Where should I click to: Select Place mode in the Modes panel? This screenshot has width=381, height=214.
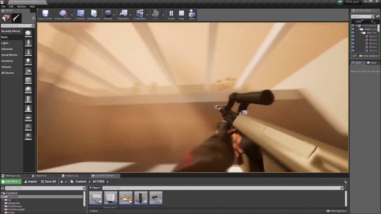click(x=6, y=18)
